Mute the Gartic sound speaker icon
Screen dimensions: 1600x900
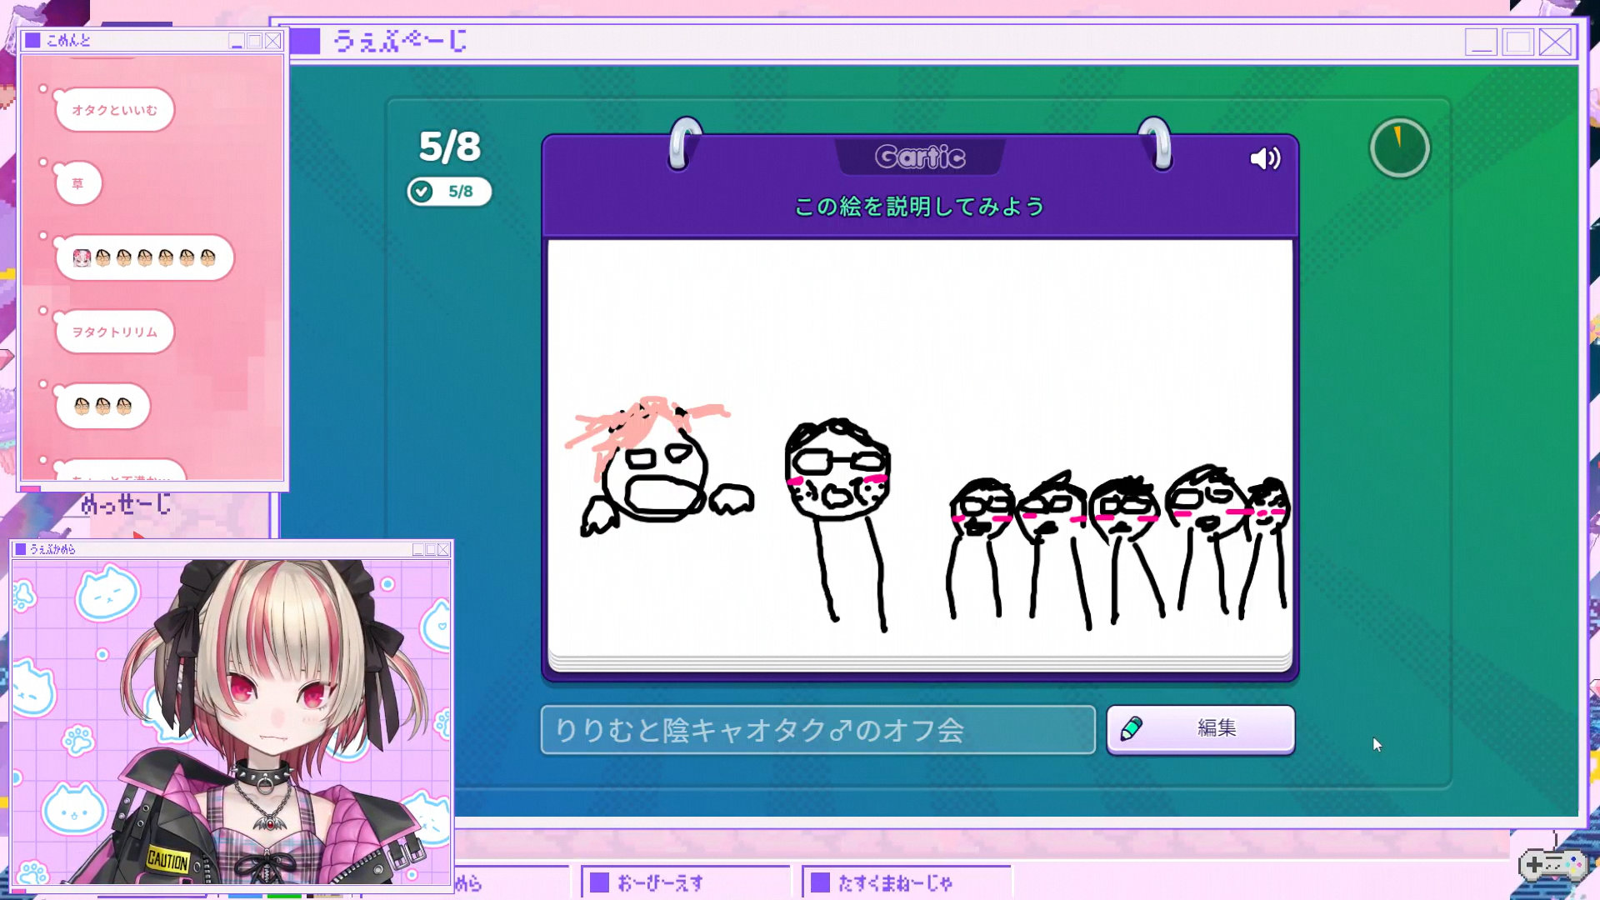click(x=1264, y=158)
